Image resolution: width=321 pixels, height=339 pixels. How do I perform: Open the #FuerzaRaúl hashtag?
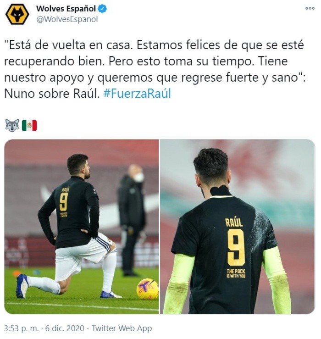137,94
